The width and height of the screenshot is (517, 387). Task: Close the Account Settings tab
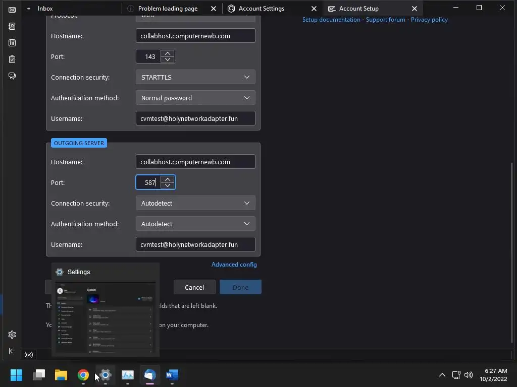click(x=314, y=9)
